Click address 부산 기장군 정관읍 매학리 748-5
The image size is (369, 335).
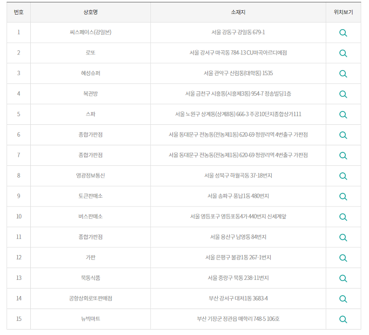[x=238, y=319]
